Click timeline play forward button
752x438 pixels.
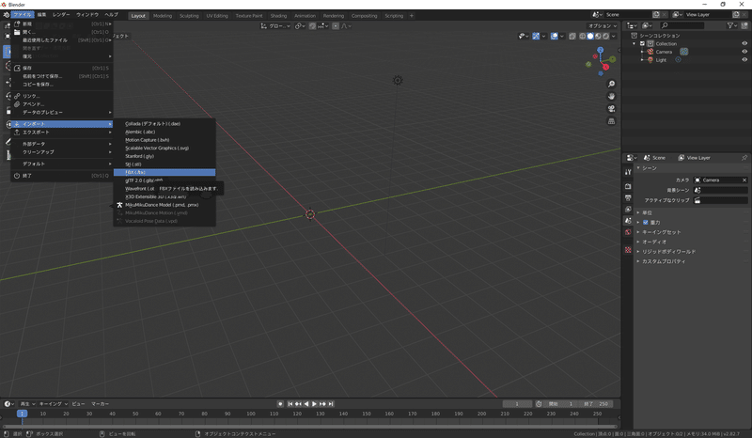click(x=315, y=404)
